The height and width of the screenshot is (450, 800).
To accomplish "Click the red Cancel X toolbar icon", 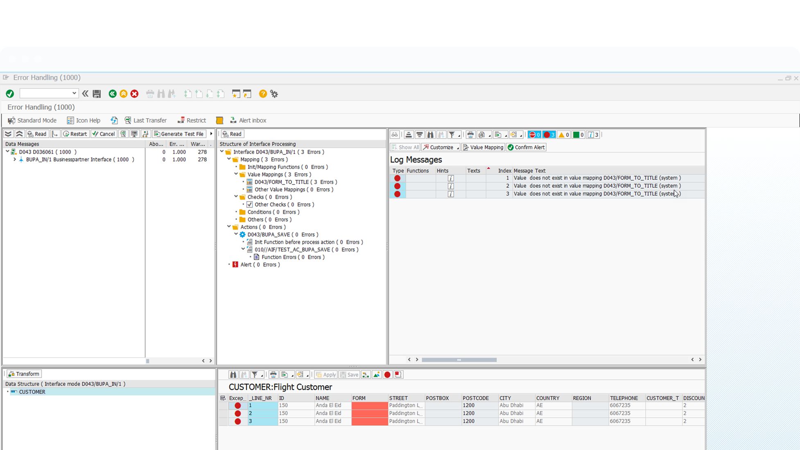I will coord(134,94).
